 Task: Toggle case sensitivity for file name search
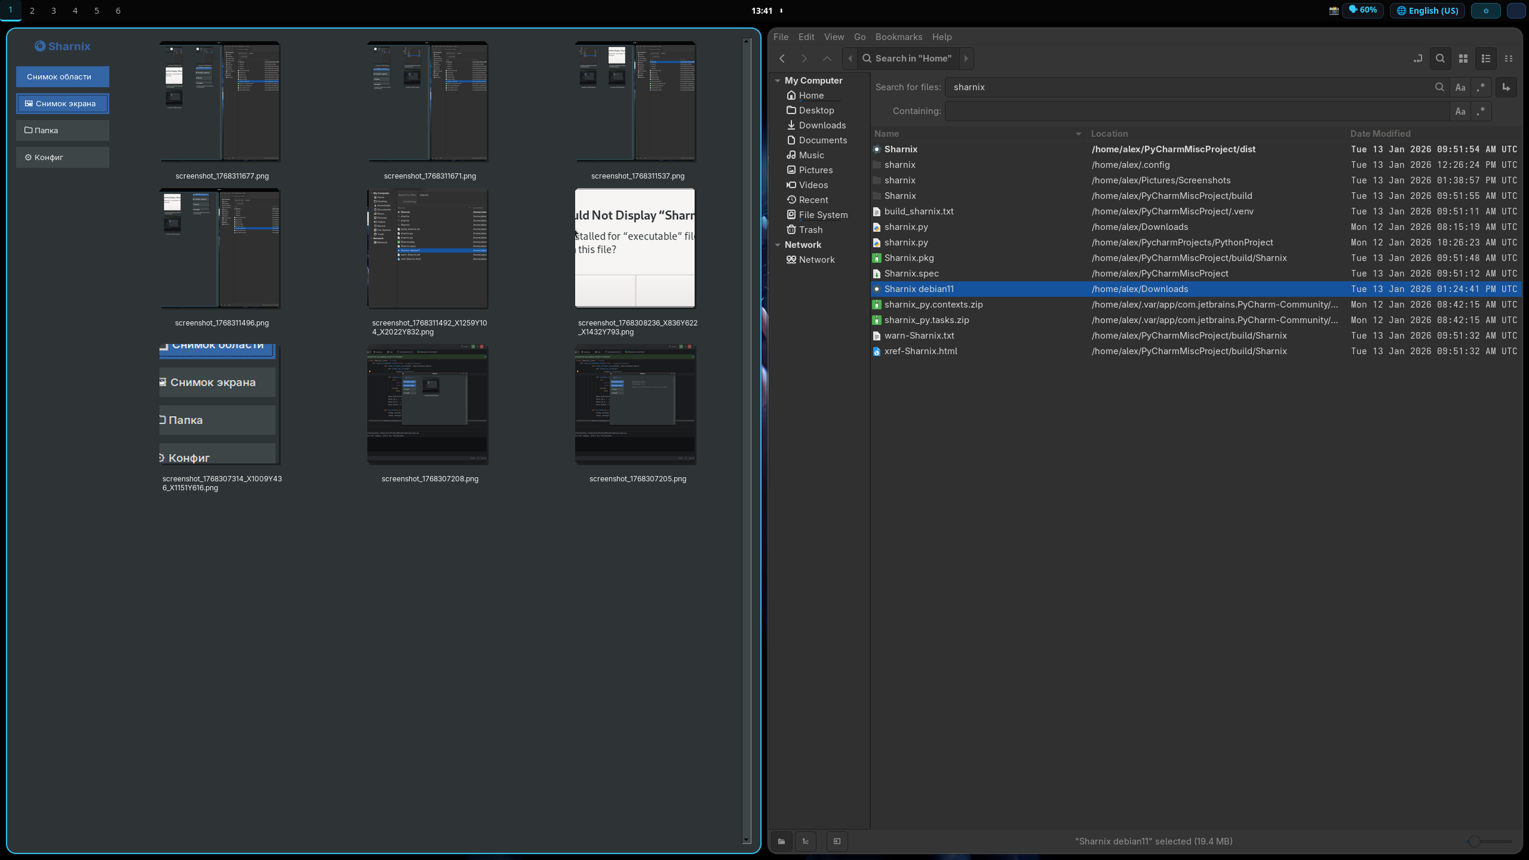click(1460, 87)
